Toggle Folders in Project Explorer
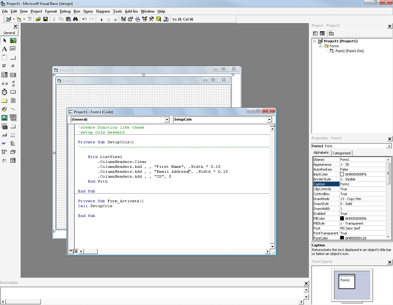393x305 pixels. (332, 33)
